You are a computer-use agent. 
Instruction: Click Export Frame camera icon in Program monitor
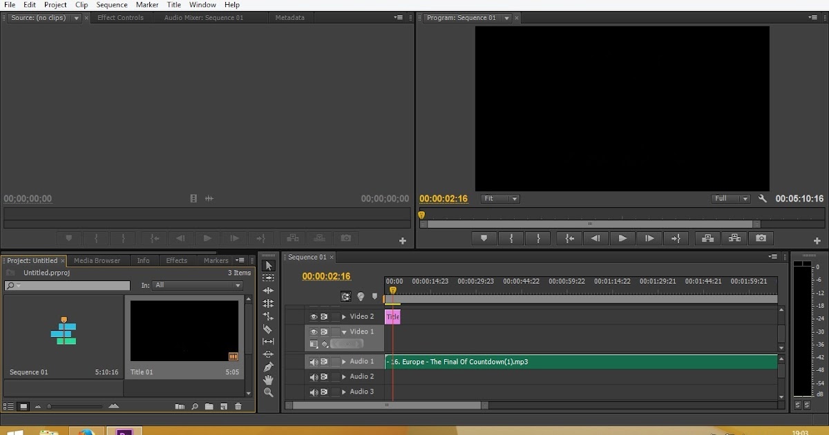tap(761, 238)
